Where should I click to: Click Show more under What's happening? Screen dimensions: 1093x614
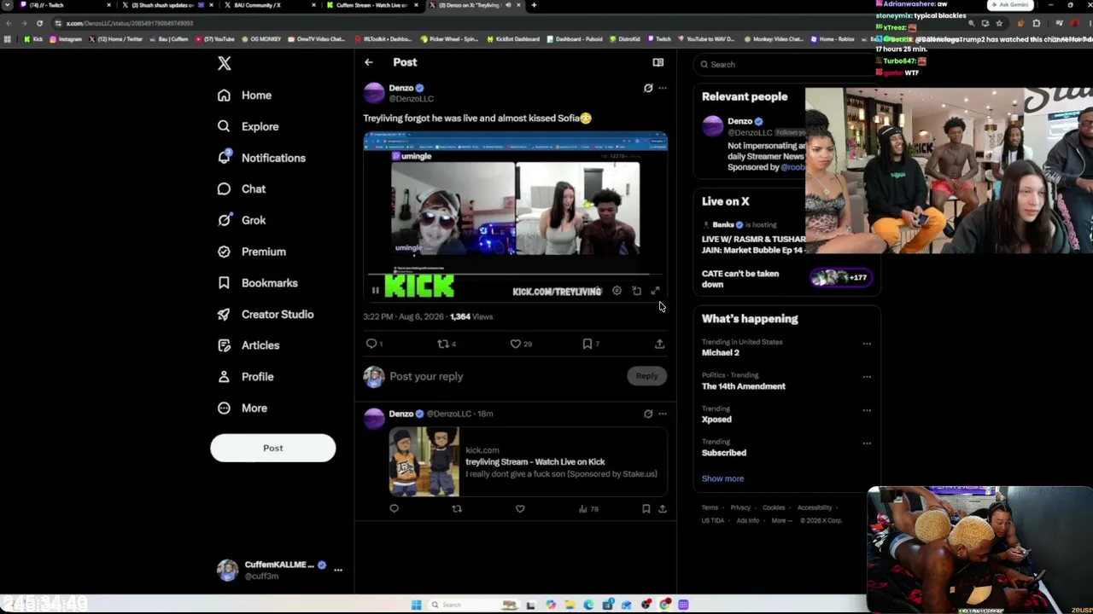click(722, 478)
